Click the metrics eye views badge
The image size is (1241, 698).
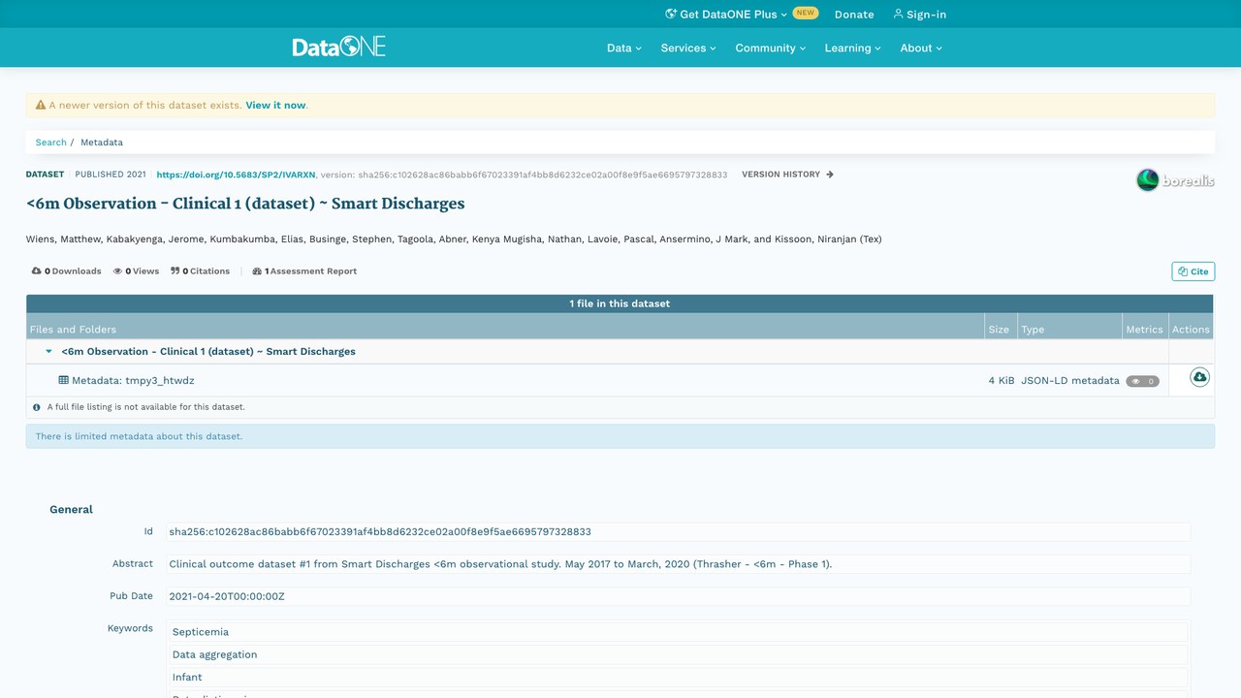click(1142, 381)
